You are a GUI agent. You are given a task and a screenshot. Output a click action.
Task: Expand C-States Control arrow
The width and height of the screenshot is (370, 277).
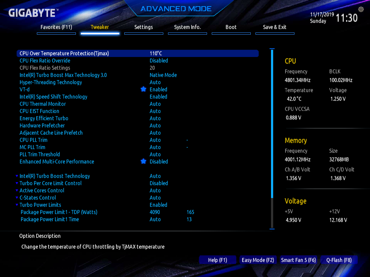pos(17,198)
